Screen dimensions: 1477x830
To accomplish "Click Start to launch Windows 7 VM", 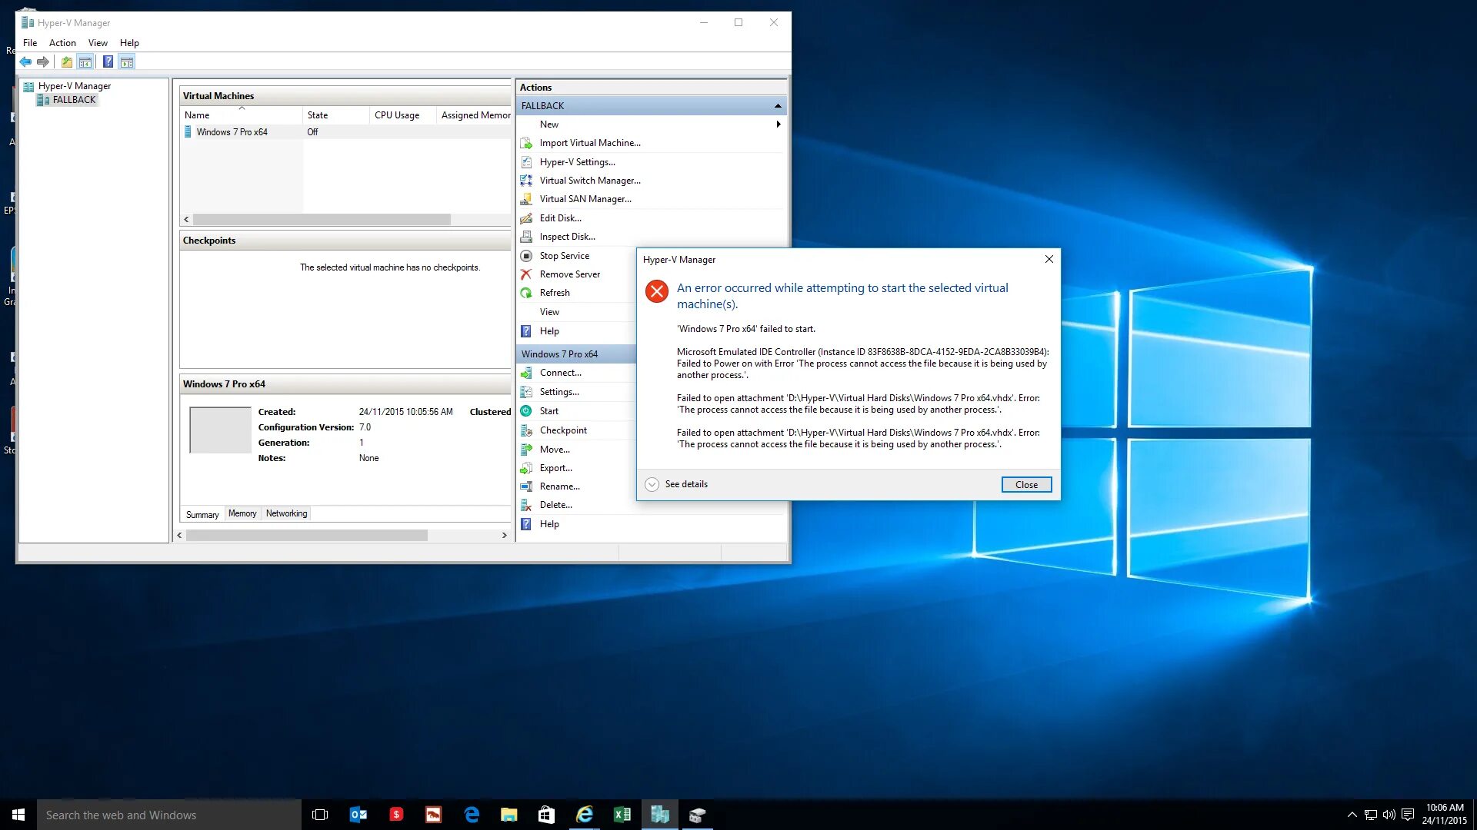I will pos(548,410).
